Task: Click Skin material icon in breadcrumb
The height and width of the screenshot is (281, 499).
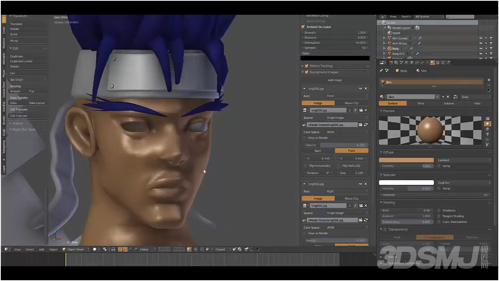Action: point(418,71)
